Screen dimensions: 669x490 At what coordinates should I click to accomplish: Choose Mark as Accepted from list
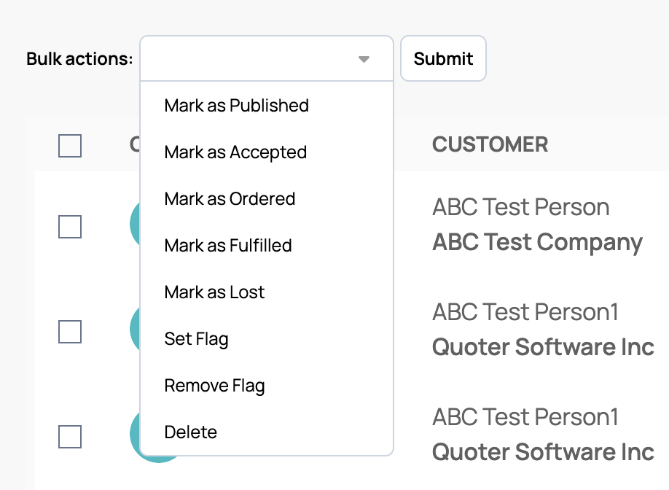(x=235, y=152)
